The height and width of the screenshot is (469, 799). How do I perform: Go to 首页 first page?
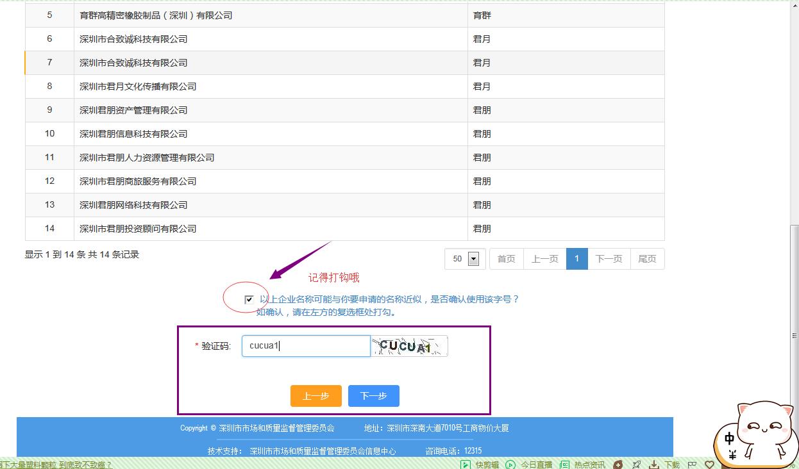click(x=506, y=259)
